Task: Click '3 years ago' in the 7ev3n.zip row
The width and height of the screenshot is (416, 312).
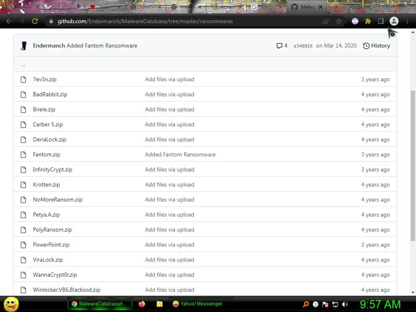Action: (x=375, y=79)
